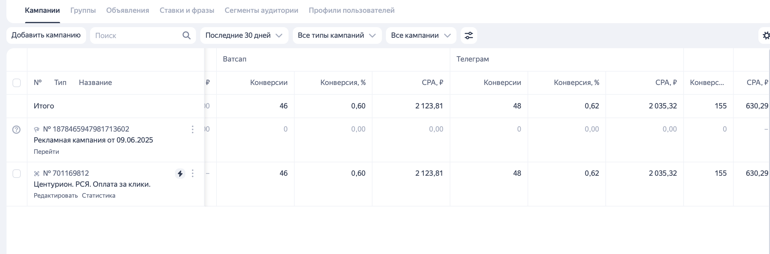
Task: Click the search magnifier icon
Action: (x=186, y=36)
